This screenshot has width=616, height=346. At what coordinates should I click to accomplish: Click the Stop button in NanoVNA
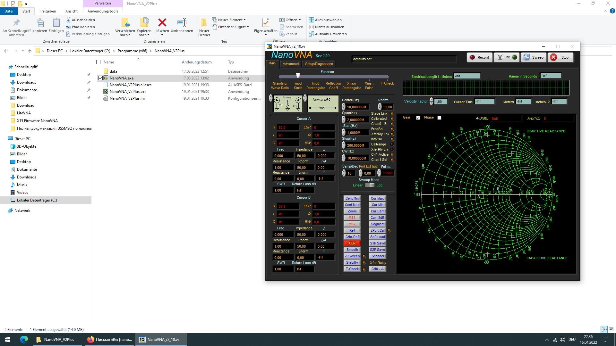560,57
